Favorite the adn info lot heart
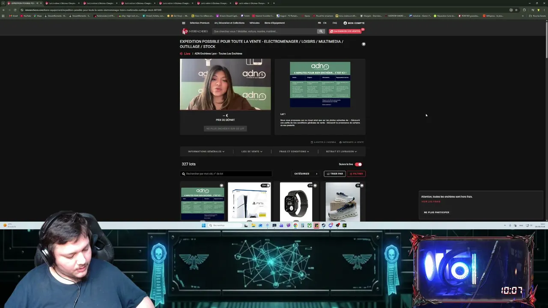This screenshot has height=308, width=548. (221, 186)
